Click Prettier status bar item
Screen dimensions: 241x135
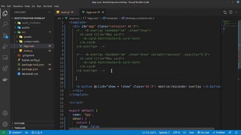pos(219,132)
